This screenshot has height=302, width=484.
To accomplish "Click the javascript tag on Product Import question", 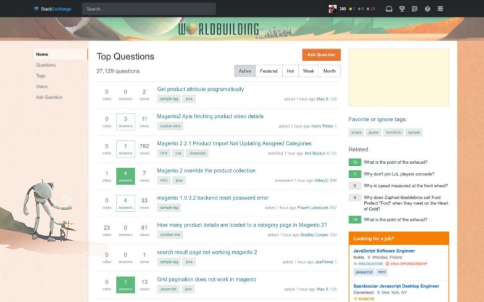I will (x=198, y=153).
